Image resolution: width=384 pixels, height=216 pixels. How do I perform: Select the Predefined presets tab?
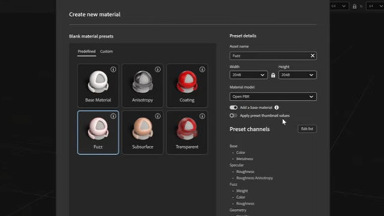[86, 52]
